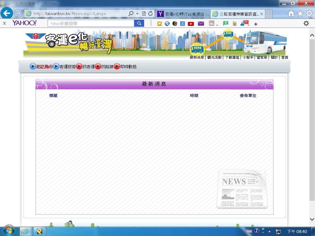Show hidden system tray icons
The width and height of the screenshot is (315, 236).
[x=270, y=231]
